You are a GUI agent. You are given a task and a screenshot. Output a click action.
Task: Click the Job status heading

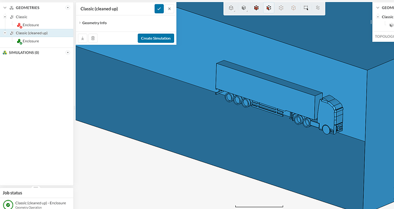(13, 193)
